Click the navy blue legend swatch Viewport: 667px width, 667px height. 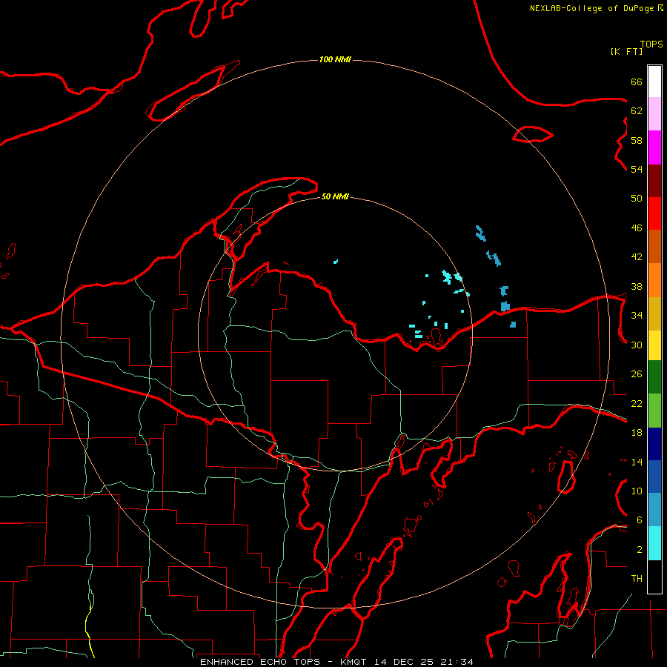(x=654, y=444)
